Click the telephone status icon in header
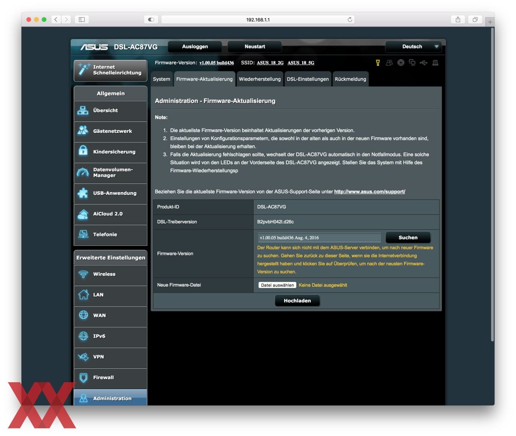516x436 pixels. coord(435,63)
